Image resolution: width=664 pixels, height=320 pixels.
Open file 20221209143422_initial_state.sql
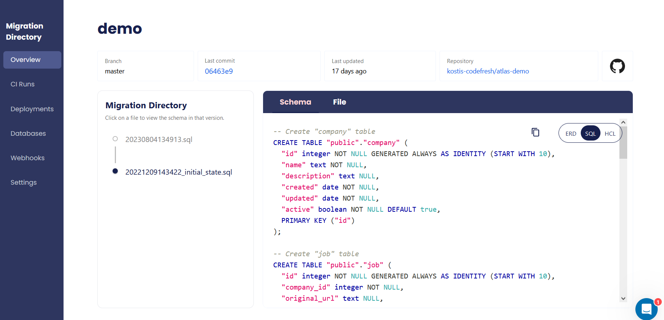[x=179, y=172]
